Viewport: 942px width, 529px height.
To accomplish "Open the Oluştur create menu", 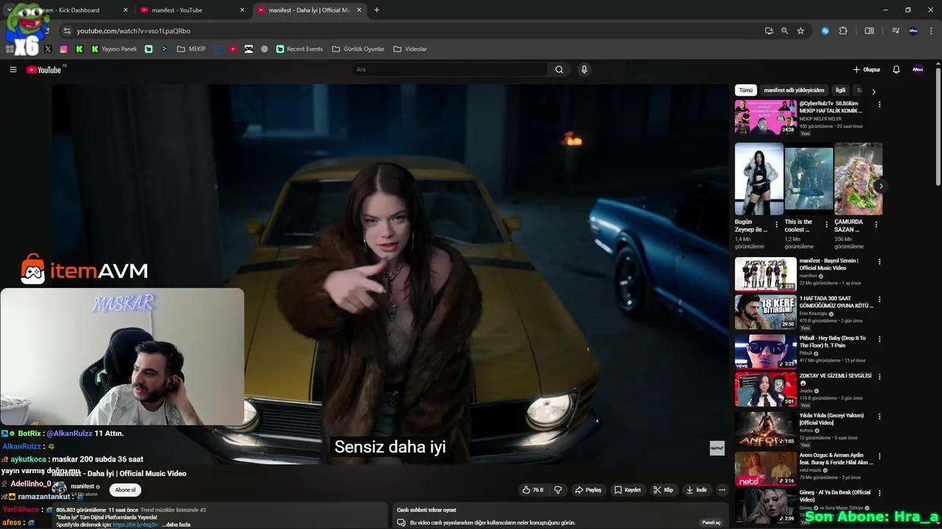I will pos(866,70).
